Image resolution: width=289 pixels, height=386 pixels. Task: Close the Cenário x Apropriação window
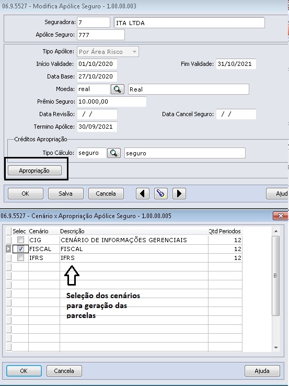[281, 216]
